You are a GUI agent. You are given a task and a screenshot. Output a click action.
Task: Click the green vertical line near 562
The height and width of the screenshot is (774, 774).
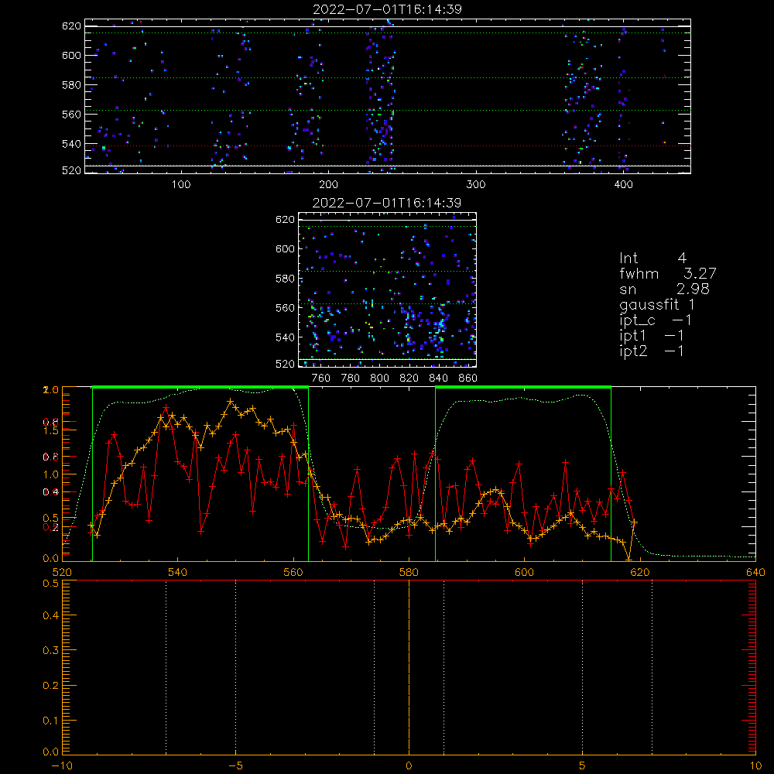(x=309, y=474)
